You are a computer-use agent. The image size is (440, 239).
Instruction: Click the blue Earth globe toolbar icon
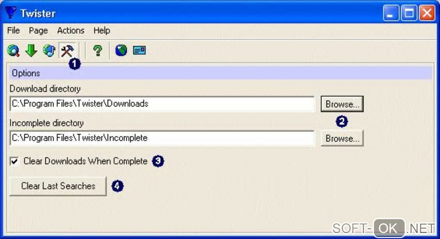pos(121,51)
